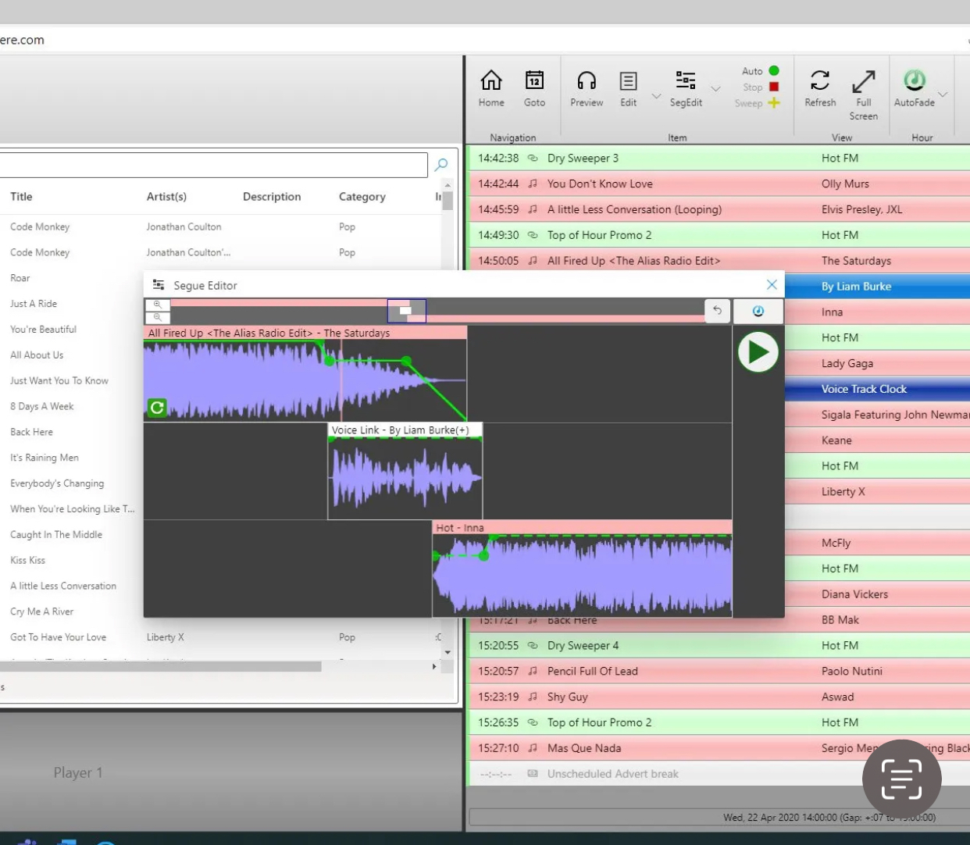Open the SegEdit tool in the ribbon
Screen dimensions: 970x845
pos(686,81)
